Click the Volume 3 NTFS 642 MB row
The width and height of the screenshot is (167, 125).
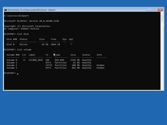52,68
